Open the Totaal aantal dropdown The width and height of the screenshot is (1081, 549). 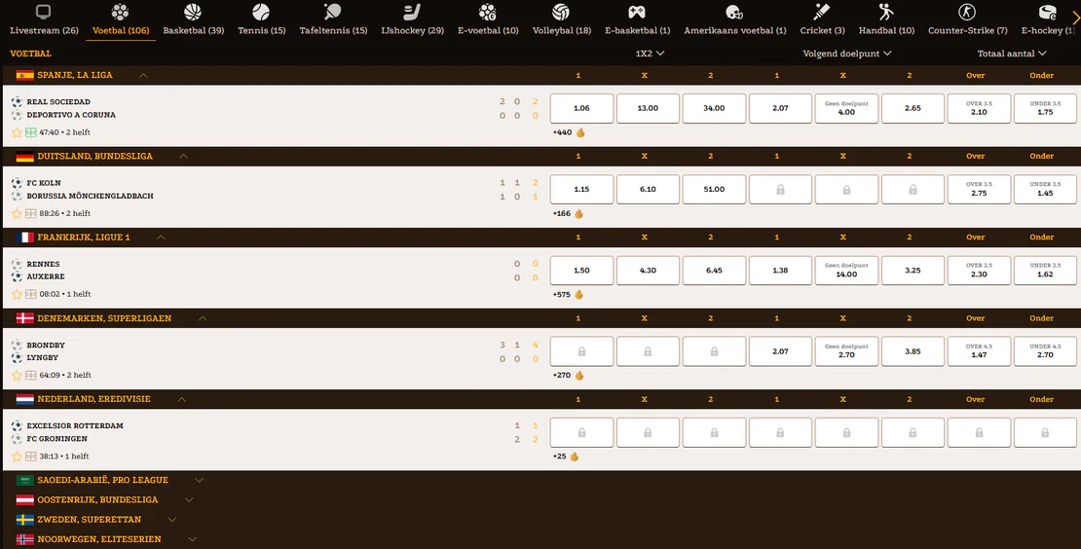coord(1012,53)
